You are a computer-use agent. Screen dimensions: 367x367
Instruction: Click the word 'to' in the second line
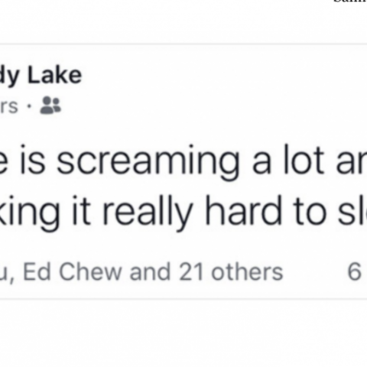click(310, 212)
